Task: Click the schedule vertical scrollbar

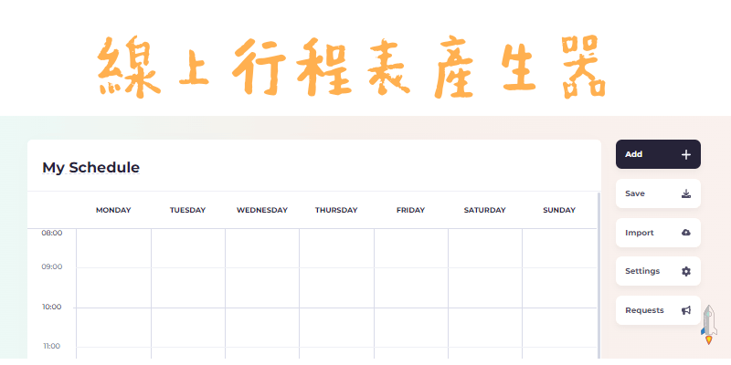Action: [599, 274]
